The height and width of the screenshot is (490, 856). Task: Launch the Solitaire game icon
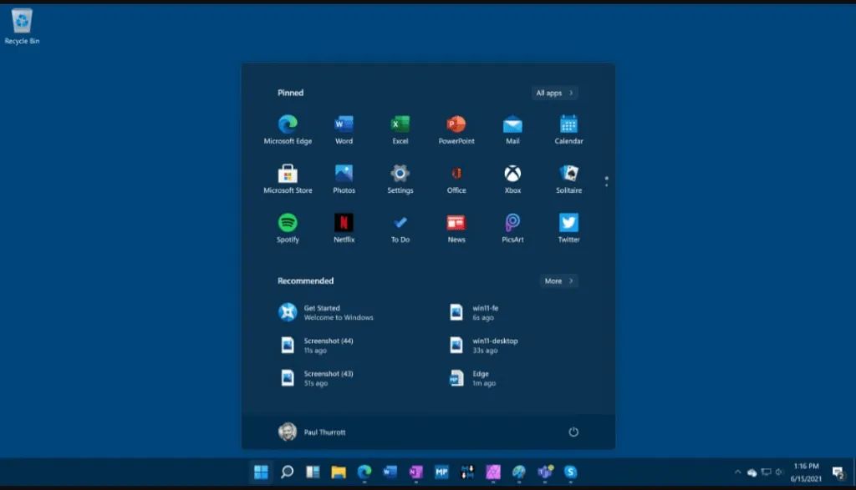point(568,174)
